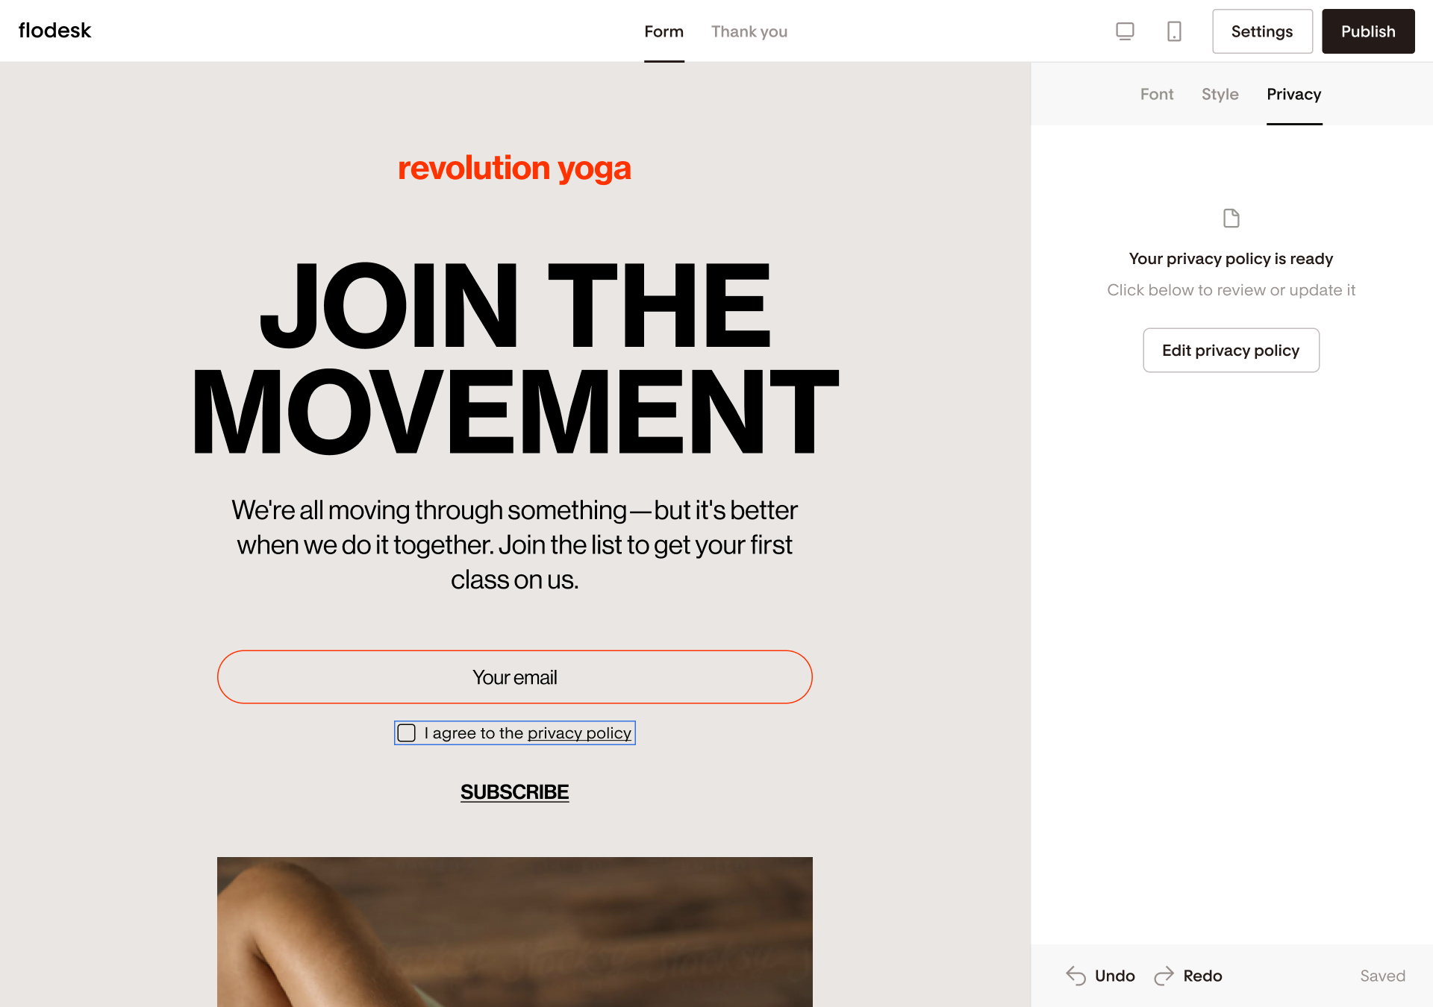1433x1007 pixels.
Task: Publish the form
Action: [1368, 31]
